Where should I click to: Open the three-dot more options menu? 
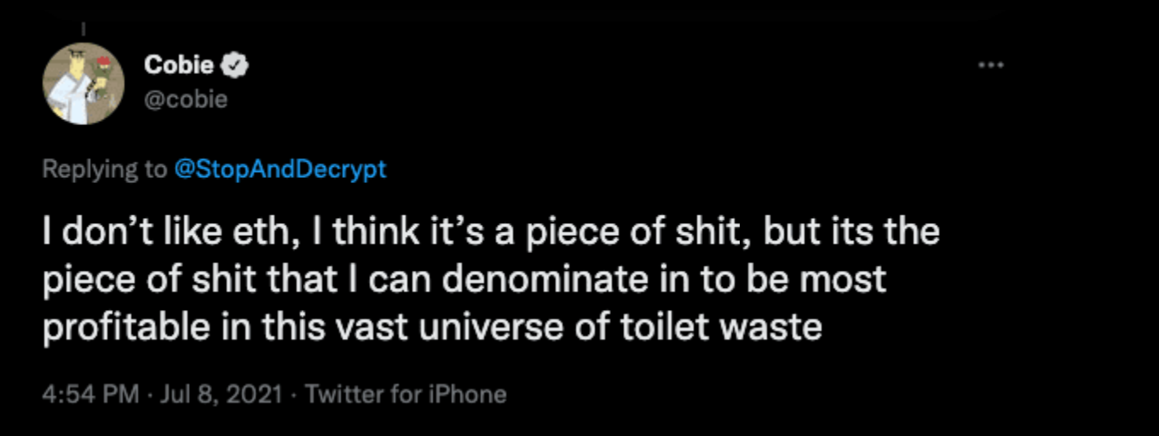[991, 65]
